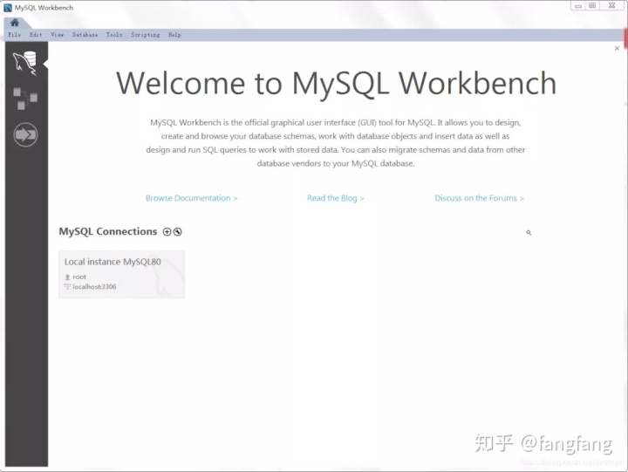Open Manage connections wrench icon
This screenshot has height=472, width=628.
tap(177, 231)
